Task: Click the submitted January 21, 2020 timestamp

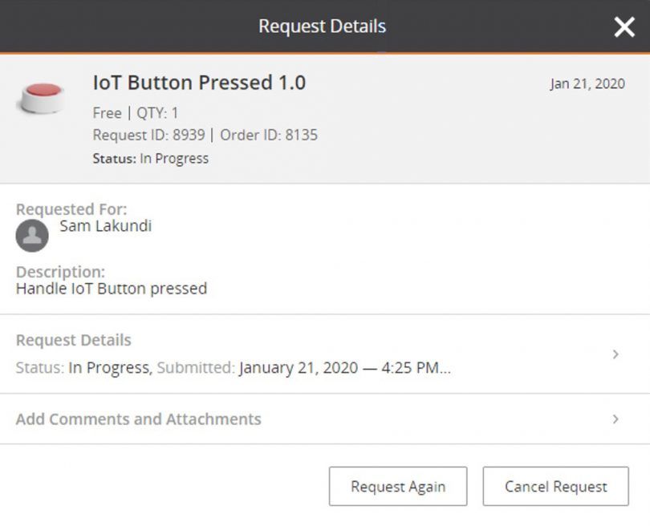Action: pos(345,368)
